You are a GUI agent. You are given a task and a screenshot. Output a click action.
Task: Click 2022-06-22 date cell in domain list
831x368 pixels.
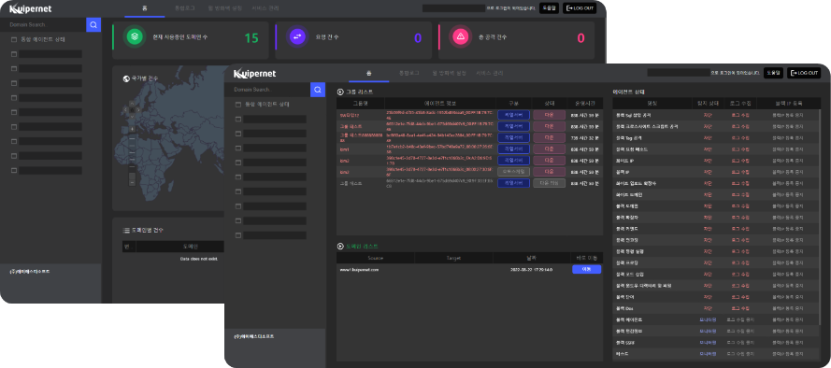[532, 270]
